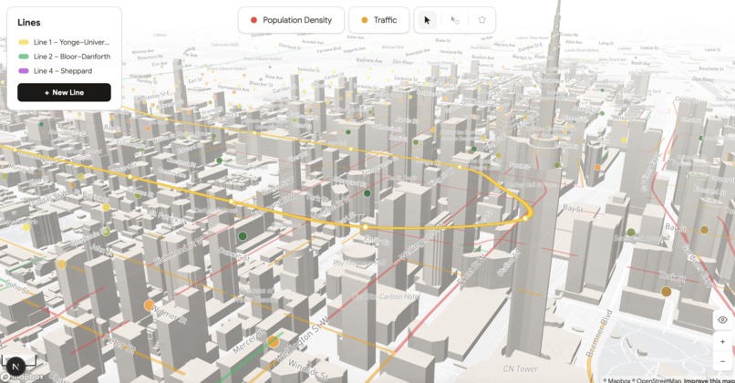Click the green Line 2 color swatch
735x383 pixels.
pos(24,57)
